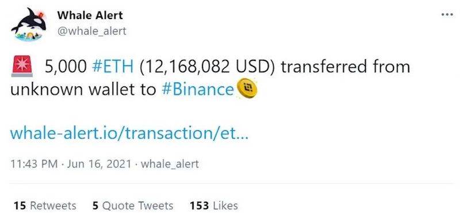Viewport: 460px width, 213px height.
Task: Click the Jun 16, 2021 date
Action: pos(99,163)
